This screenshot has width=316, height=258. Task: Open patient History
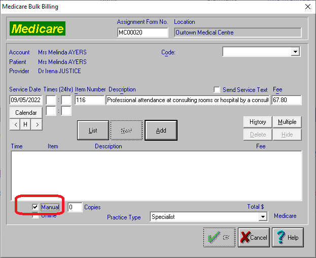258,122
